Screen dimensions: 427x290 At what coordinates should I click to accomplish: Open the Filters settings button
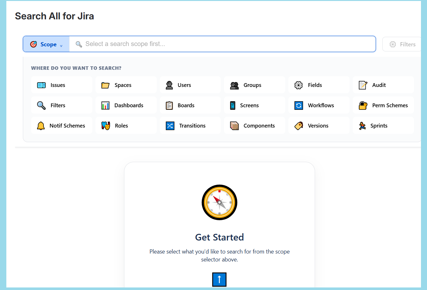click(402, 44)
